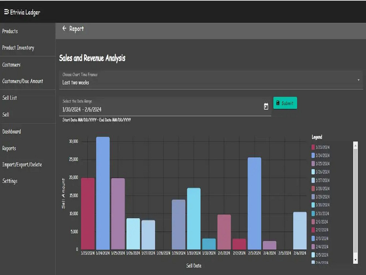Open Import/Export/Delete in the sidebar
Viewport: 366px width, 275px height.
pyautogui.click(x=22, y=165)
